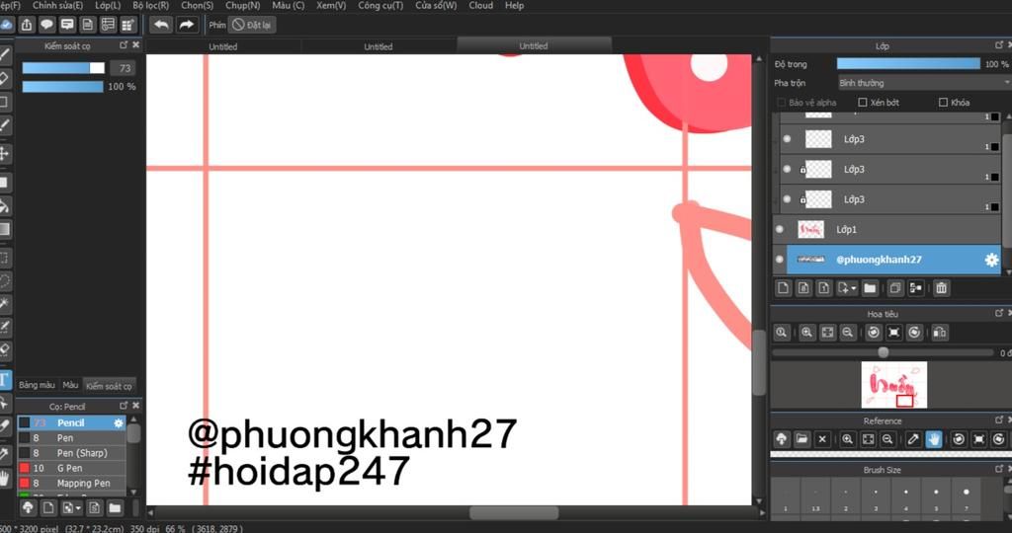1012x533 pixels.
Task: Zoom out in the Navigator panel
Action: click(x=847, y=333)
